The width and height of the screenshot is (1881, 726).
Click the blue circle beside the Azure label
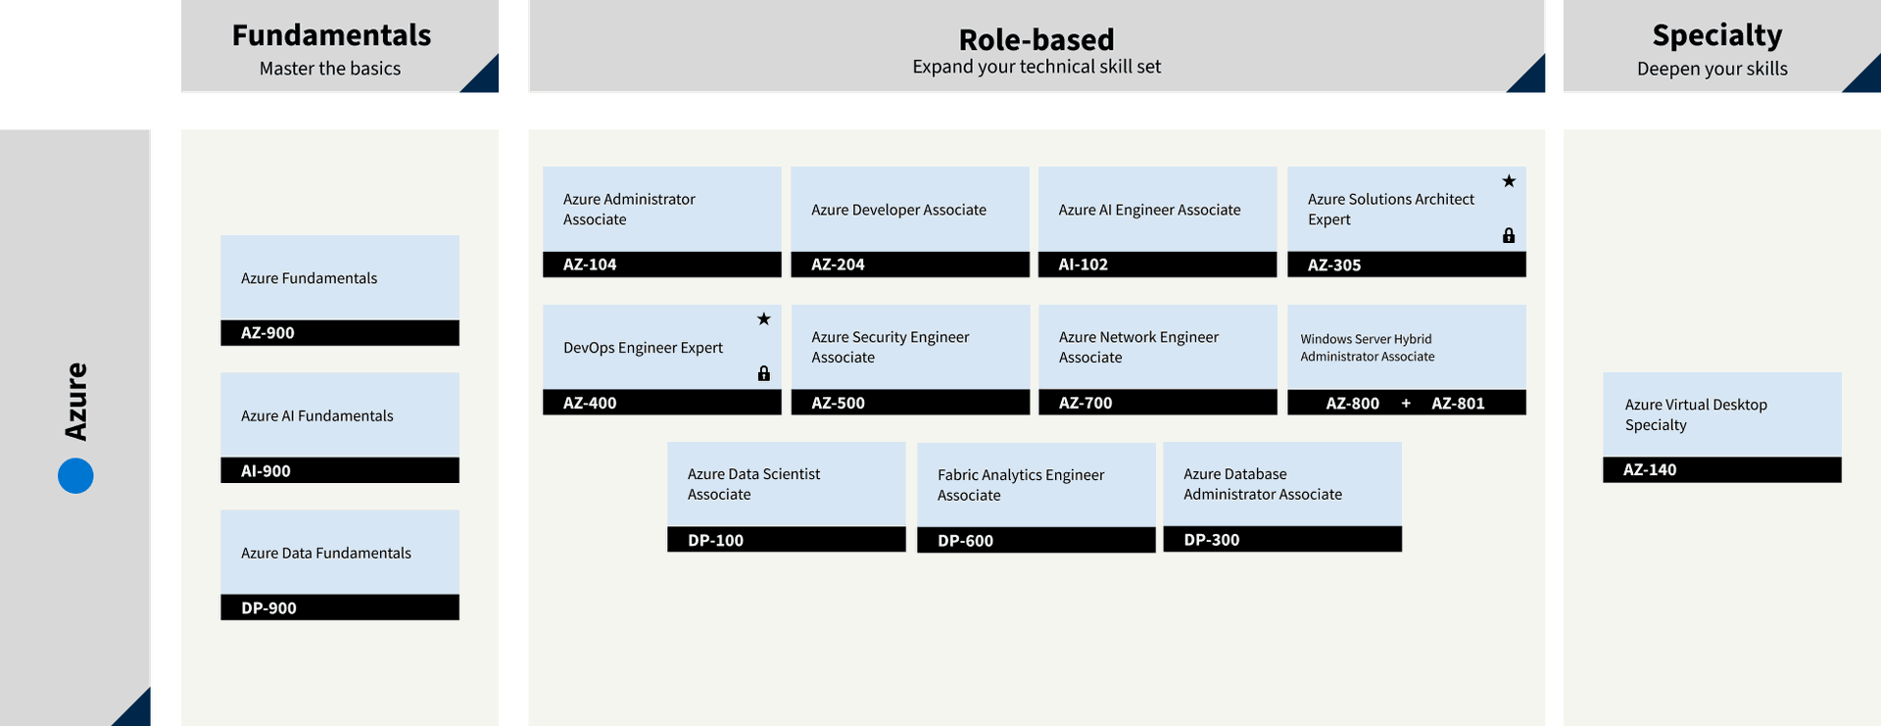75,476
